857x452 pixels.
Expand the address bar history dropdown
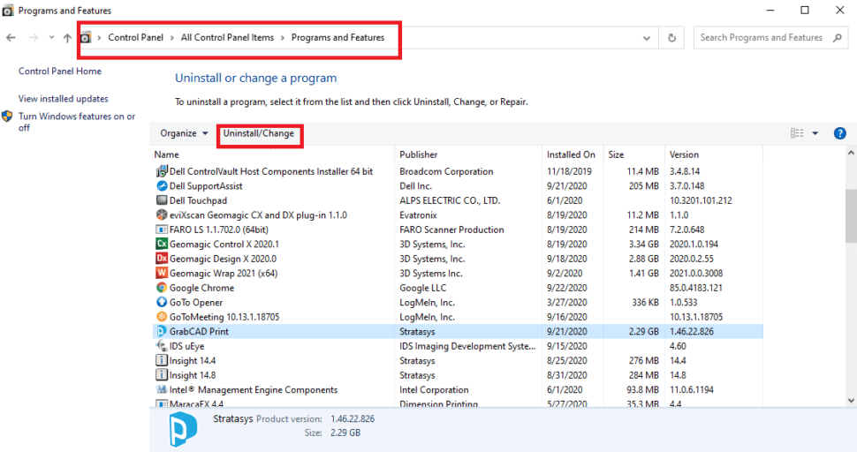[x=648, y=38]
